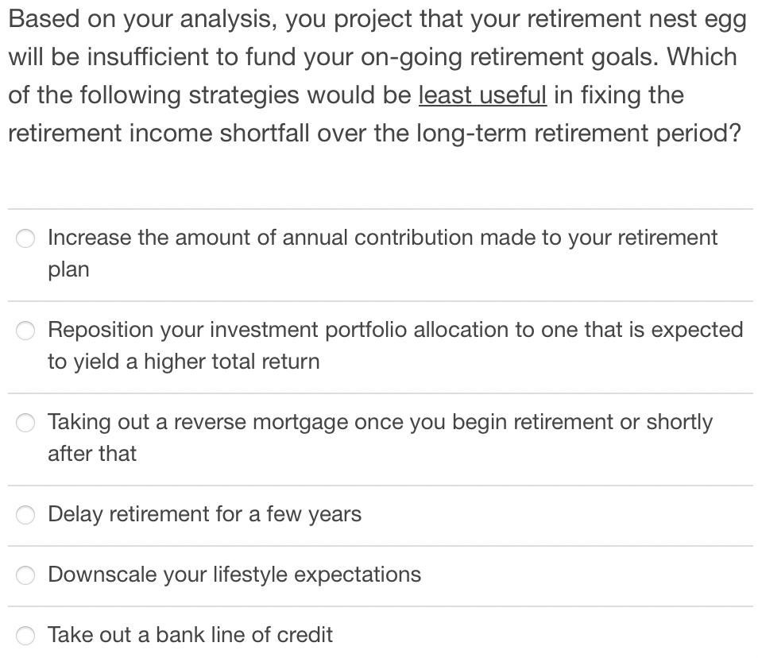Click the word 'plan' in the first answer
This screenshot has width=758, height=658.
pyautogui.click(x=68, y=269)
